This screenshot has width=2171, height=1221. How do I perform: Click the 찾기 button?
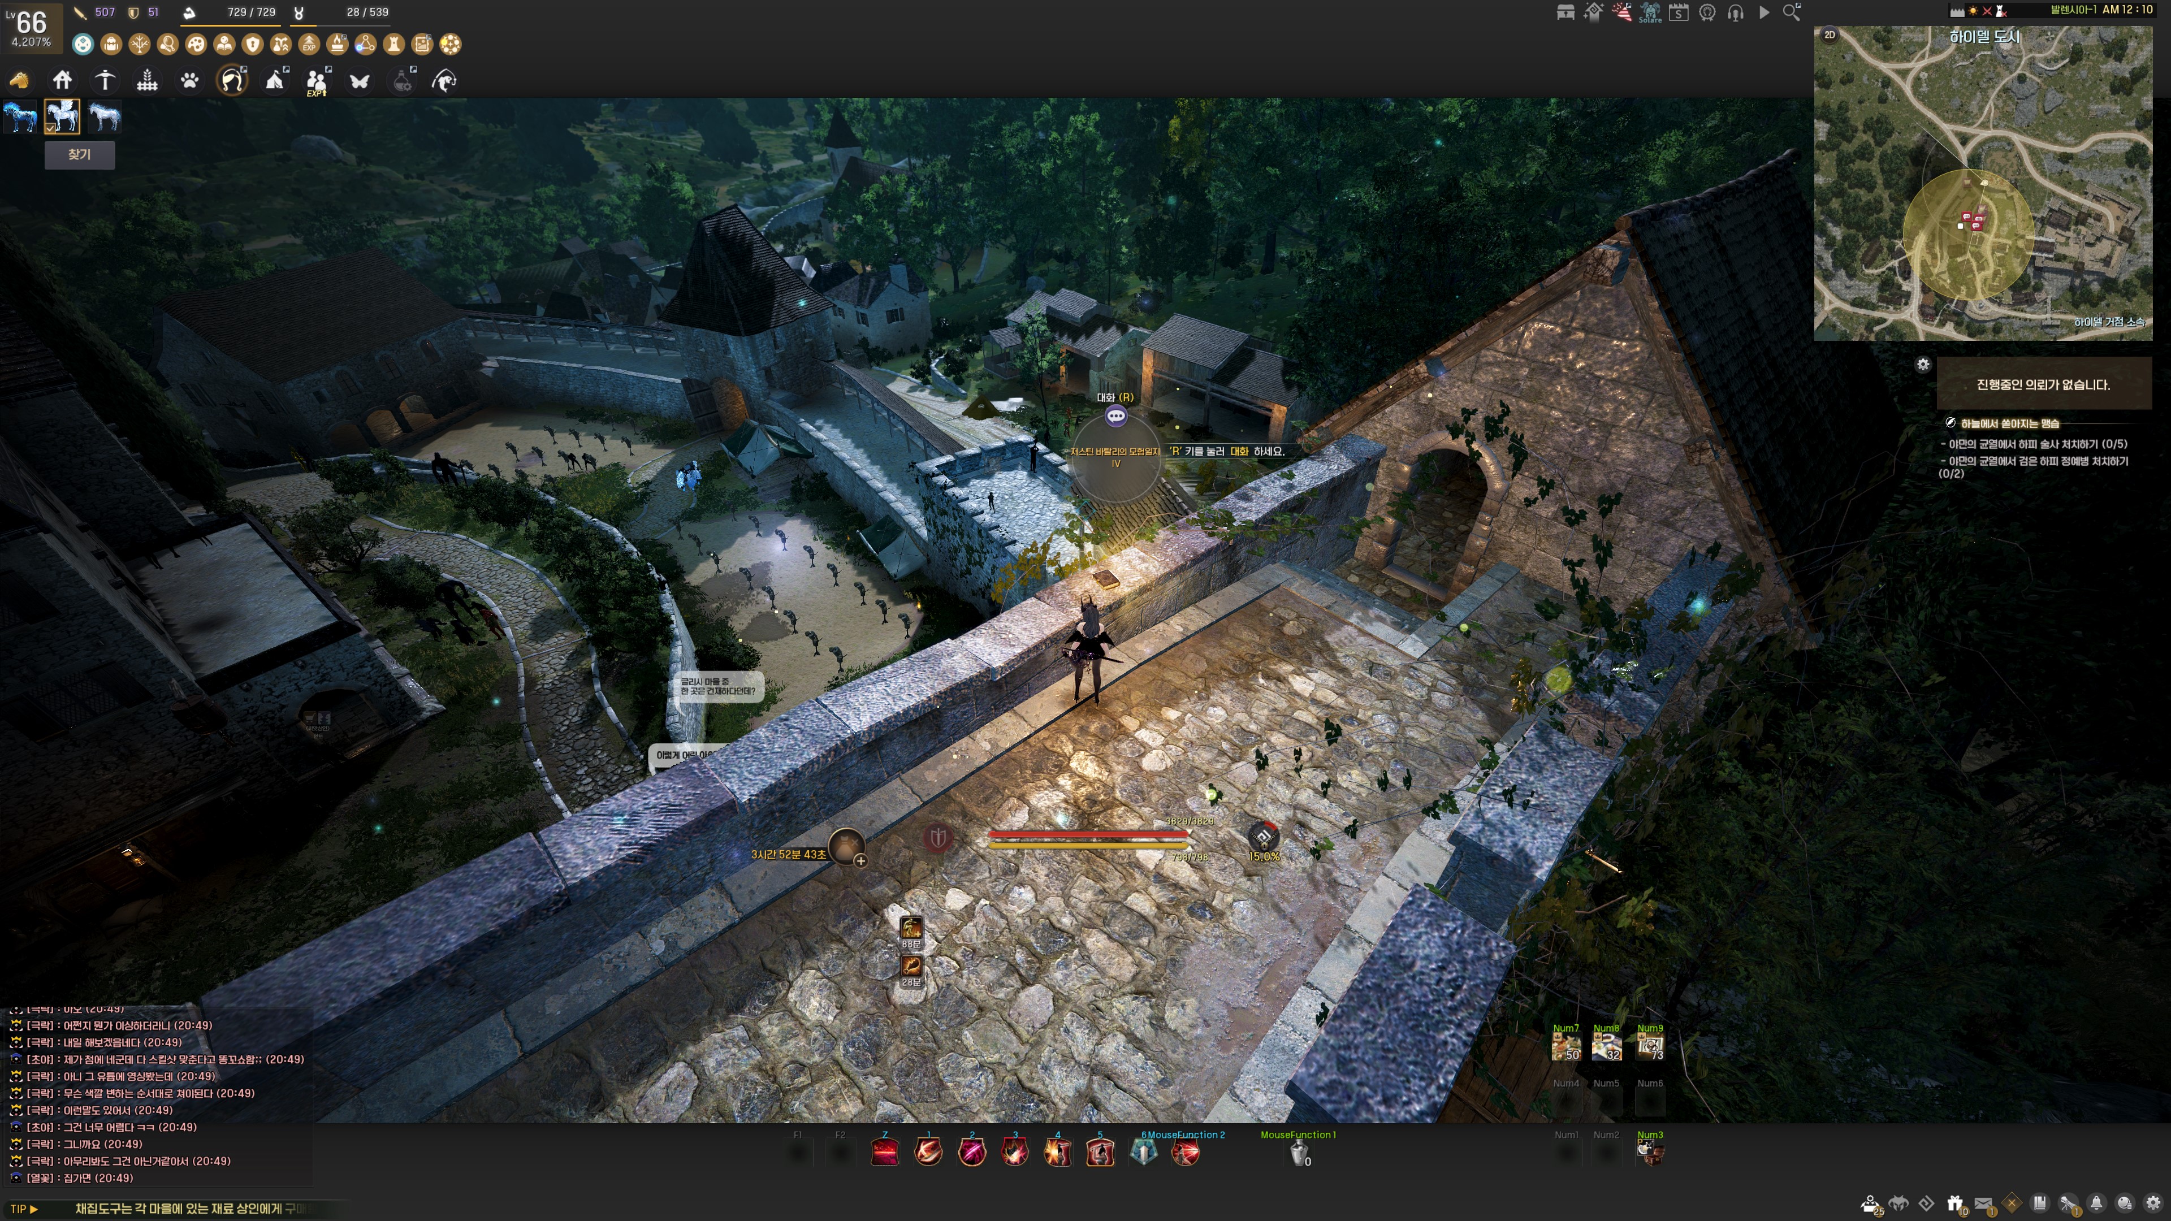point(79,154)
